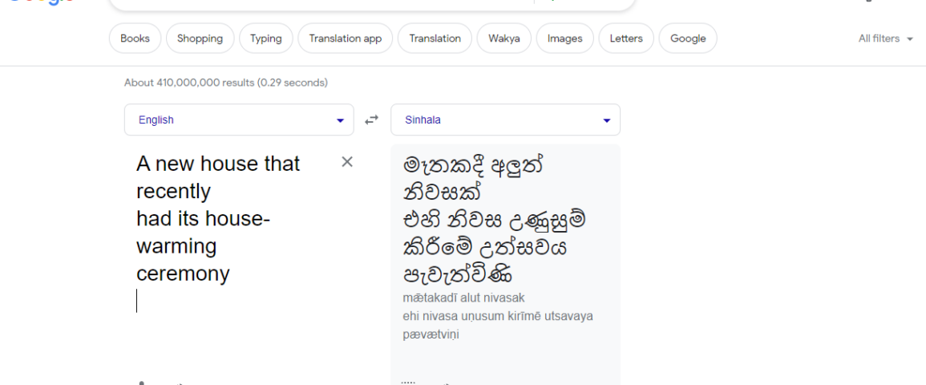Click the Google logo
Viewport: 926px width, 385px height.
coord(42,2)
